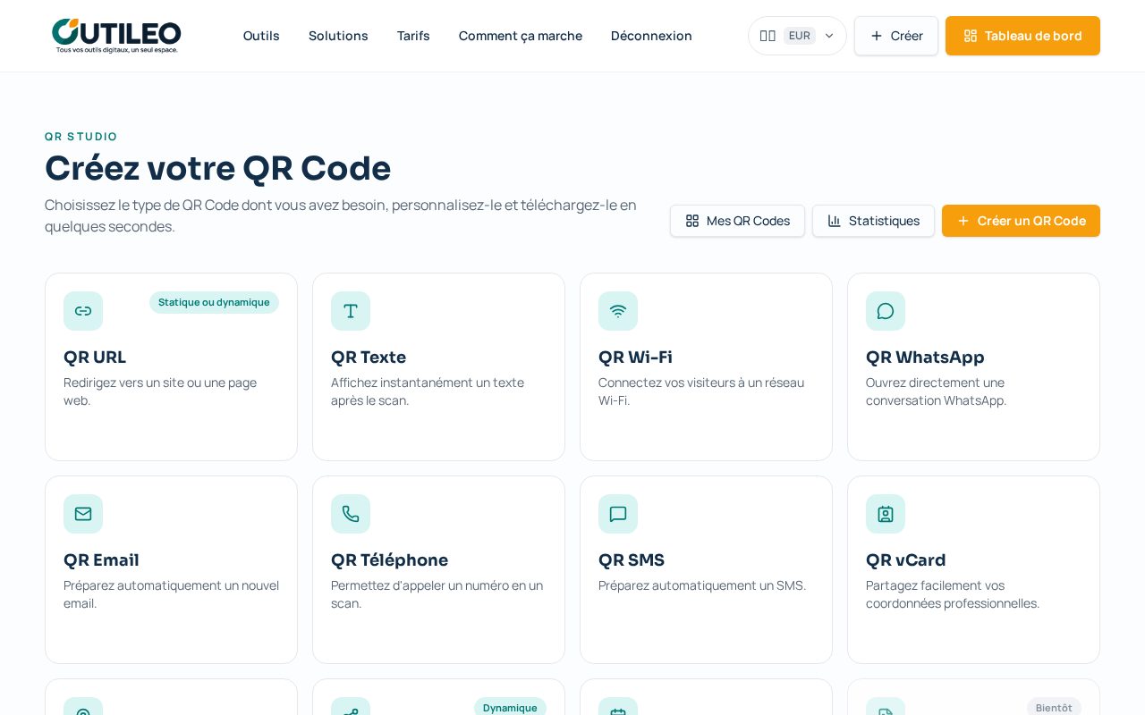Open the Outils menu

261,36
